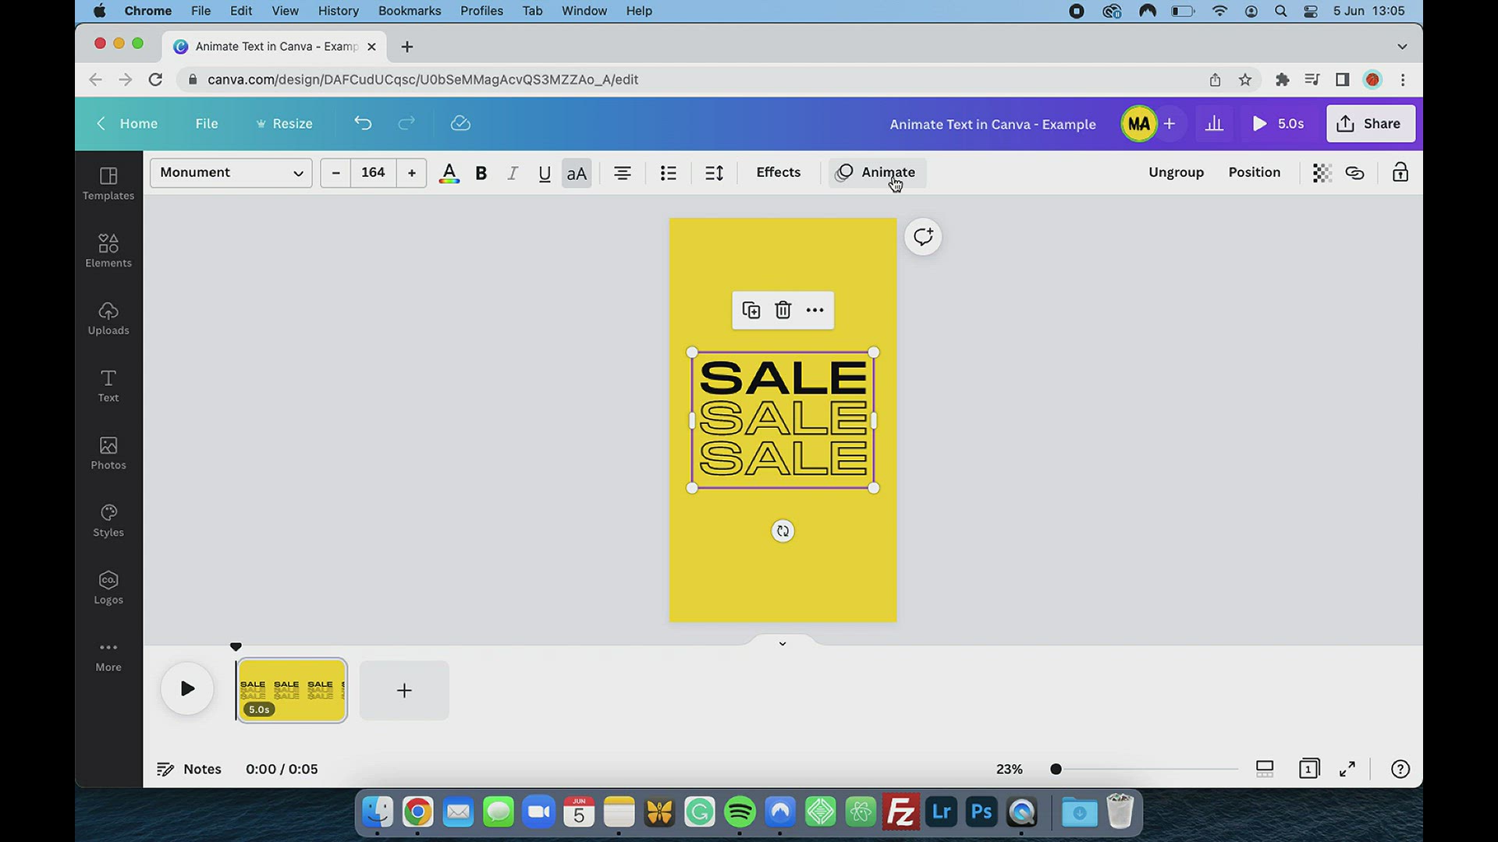1498x842 pixels.
Task: Open More options in sidebar
Action: [x=108, y=656]
